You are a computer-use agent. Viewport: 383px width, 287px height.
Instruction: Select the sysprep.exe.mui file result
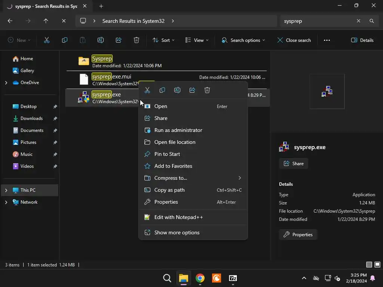coord(166,80)
